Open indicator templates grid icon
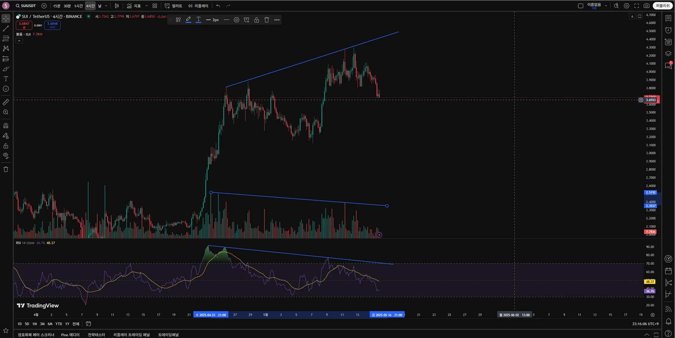Screen dimensions: 675x338 point(155,6)
